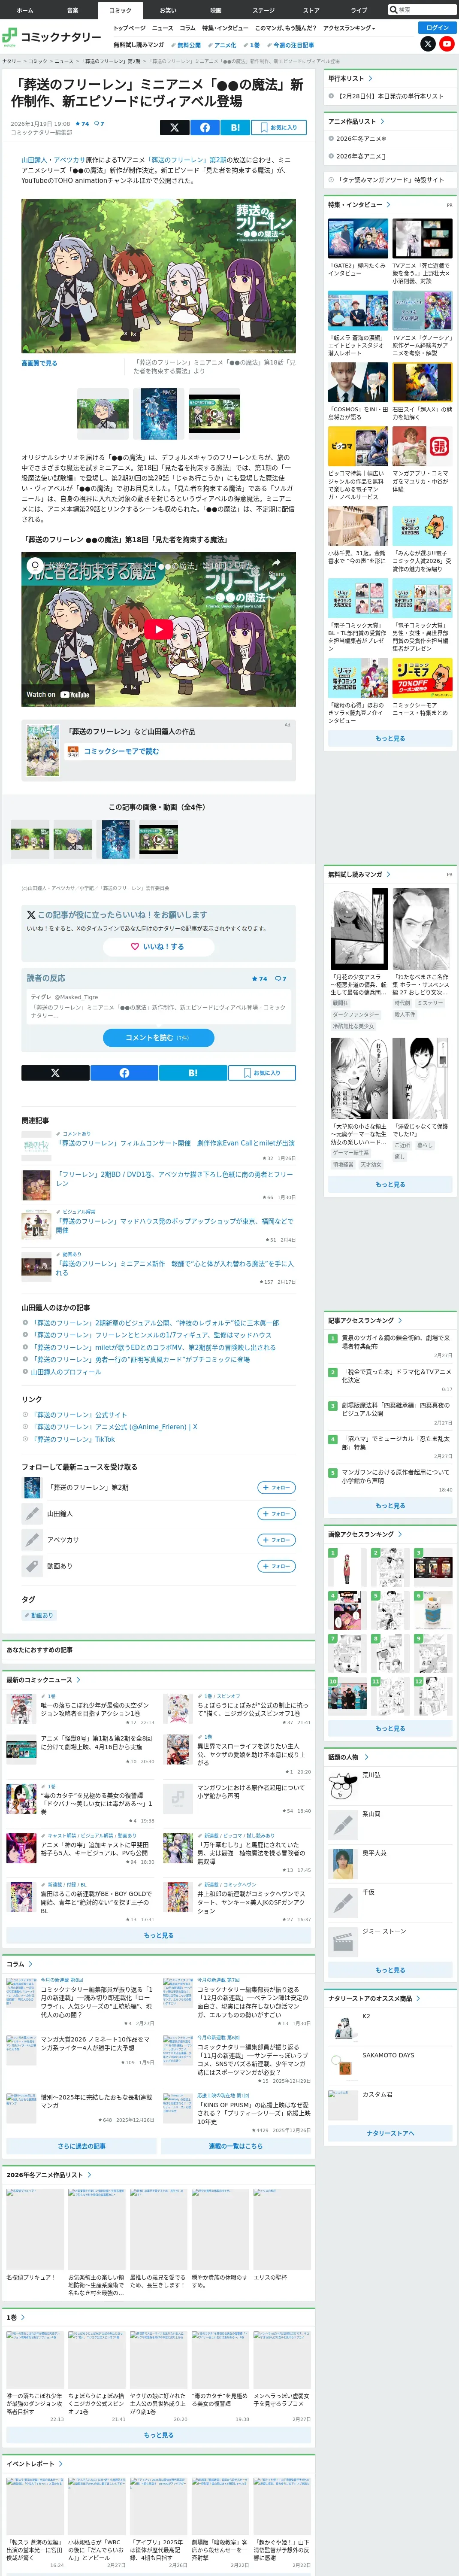Image resolution: width=459 pixels, height=2576 pixels.
Task: Share on Hatena Bookmark below the headline
Action: (x=235, y=127)
